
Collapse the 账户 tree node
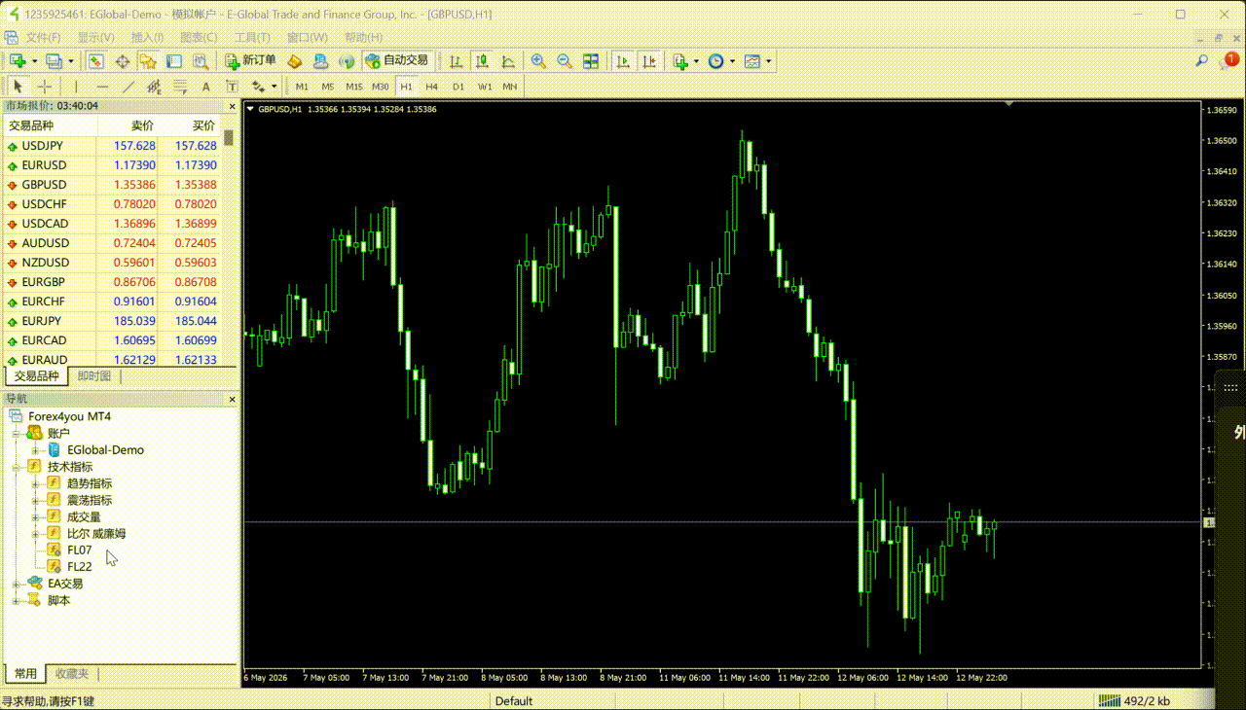(x=16, y=433)
